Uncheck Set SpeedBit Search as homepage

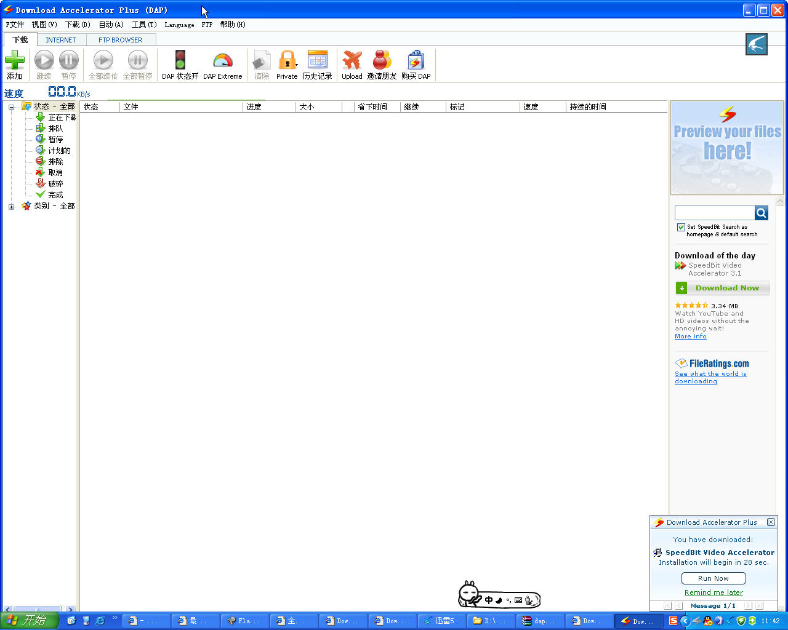(x=681, y=227)
